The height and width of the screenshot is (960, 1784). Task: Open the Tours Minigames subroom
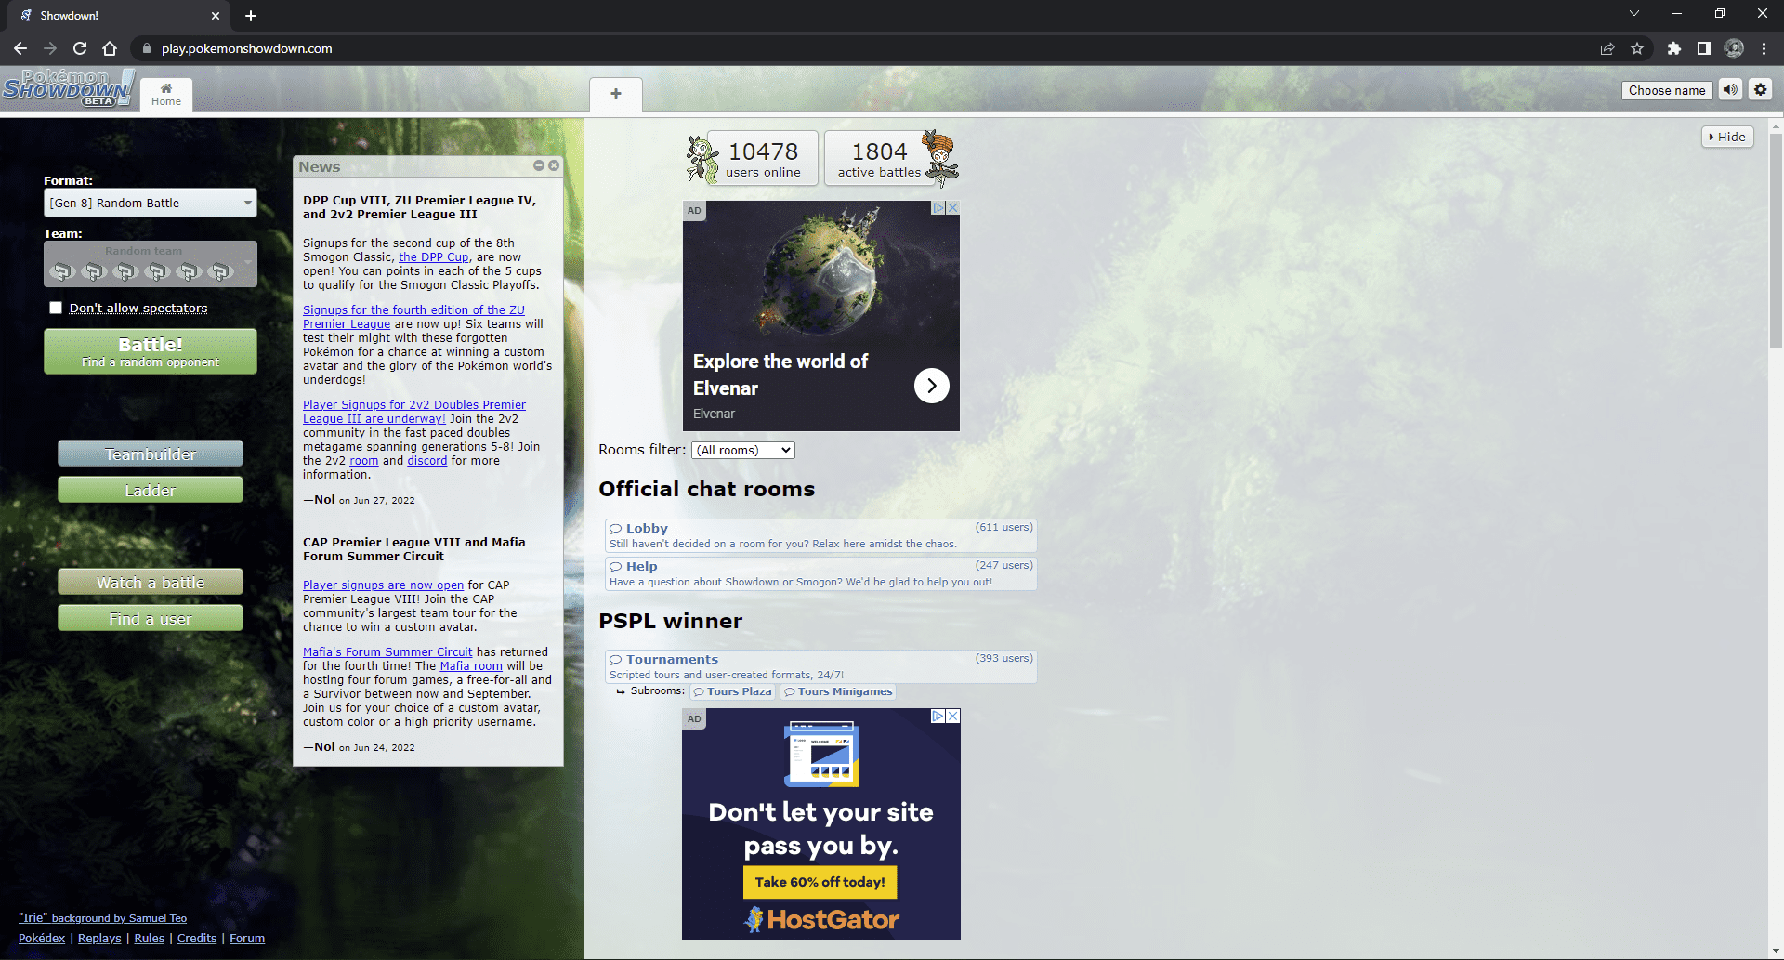coord(838,691)
